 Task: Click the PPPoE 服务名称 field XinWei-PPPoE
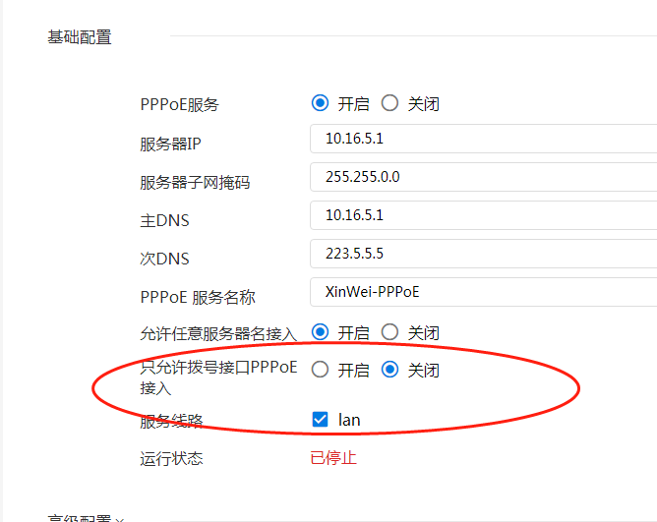coord(482,292)
